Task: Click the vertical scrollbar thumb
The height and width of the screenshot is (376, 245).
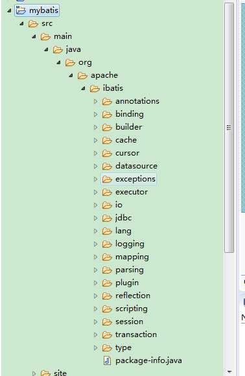Action: (229, 128)
